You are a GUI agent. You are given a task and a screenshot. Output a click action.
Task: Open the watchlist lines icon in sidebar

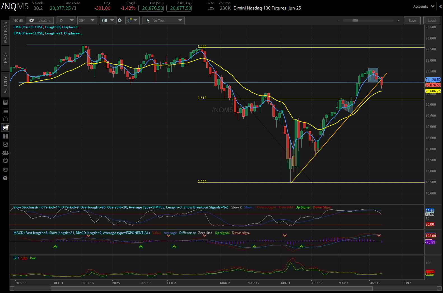pyautogui.click(x=5, y=111)
